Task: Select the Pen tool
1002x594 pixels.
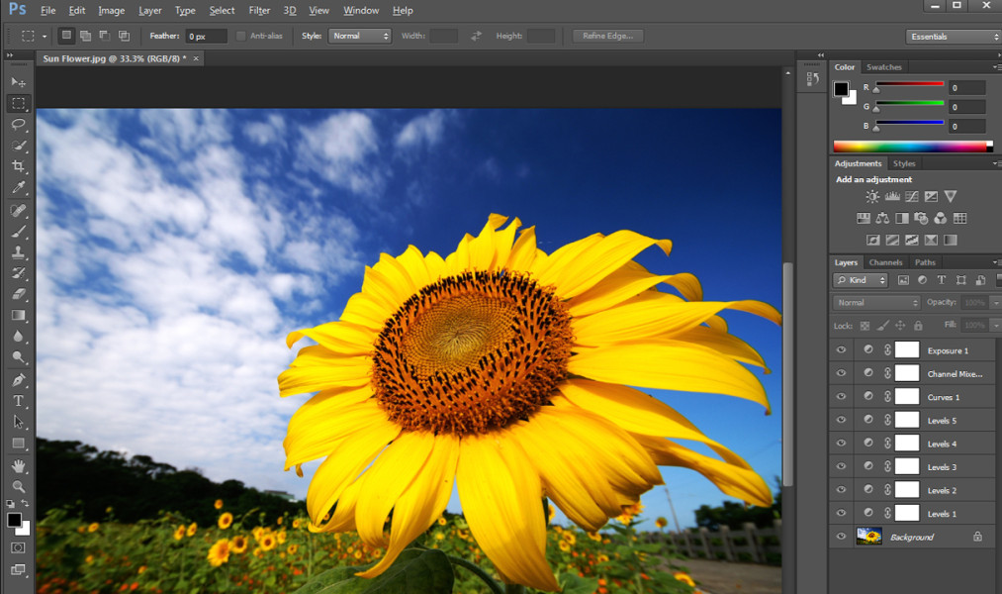Action: point(18,380)
